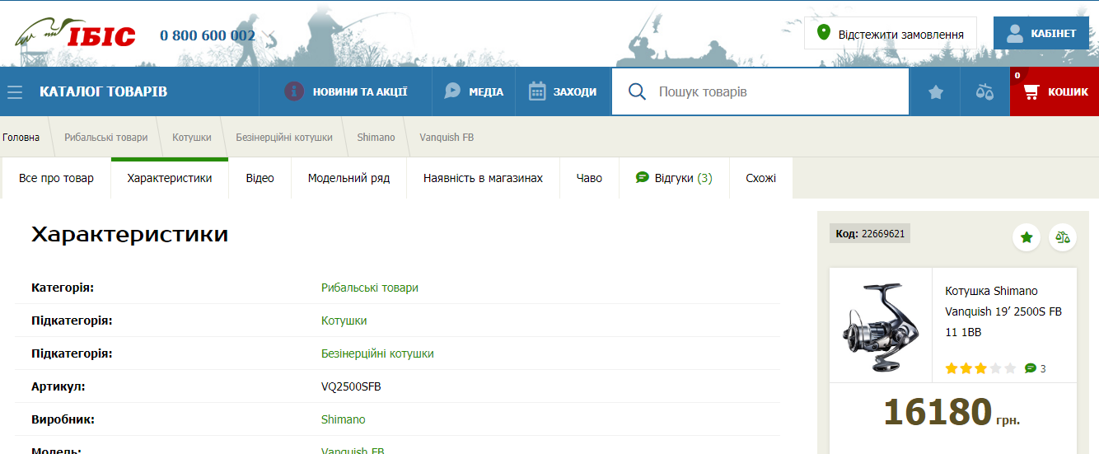Open the red shopping cart

(x=1055, y=91)
